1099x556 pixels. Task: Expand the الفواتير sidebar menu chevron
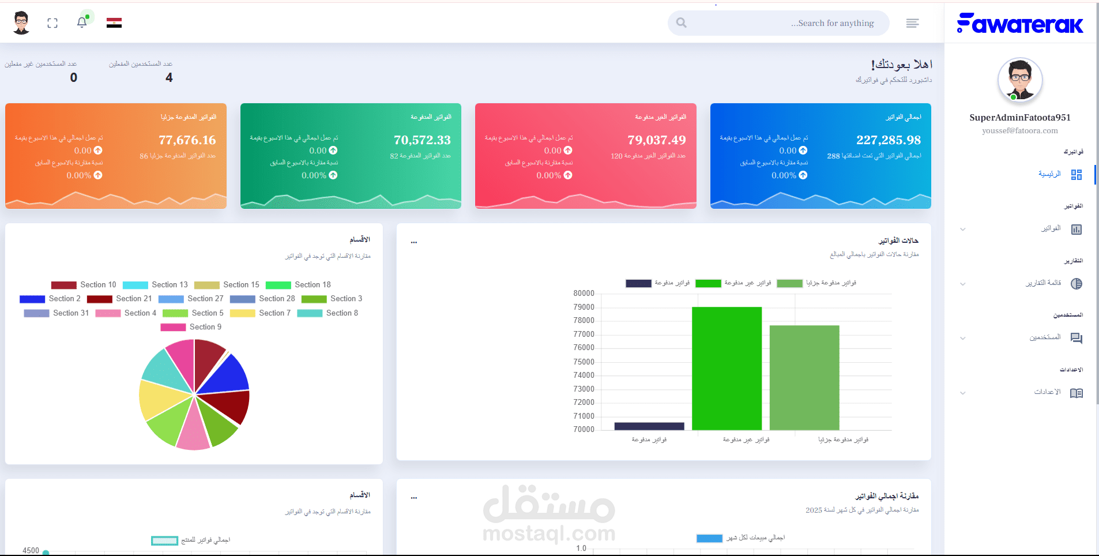(963, 230)
